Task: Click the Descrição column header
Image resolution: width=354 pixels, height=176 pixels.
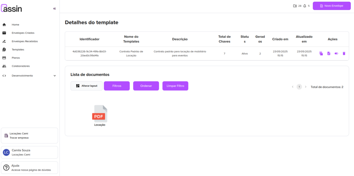Action: pyautogui.click(x=180, y=39)
